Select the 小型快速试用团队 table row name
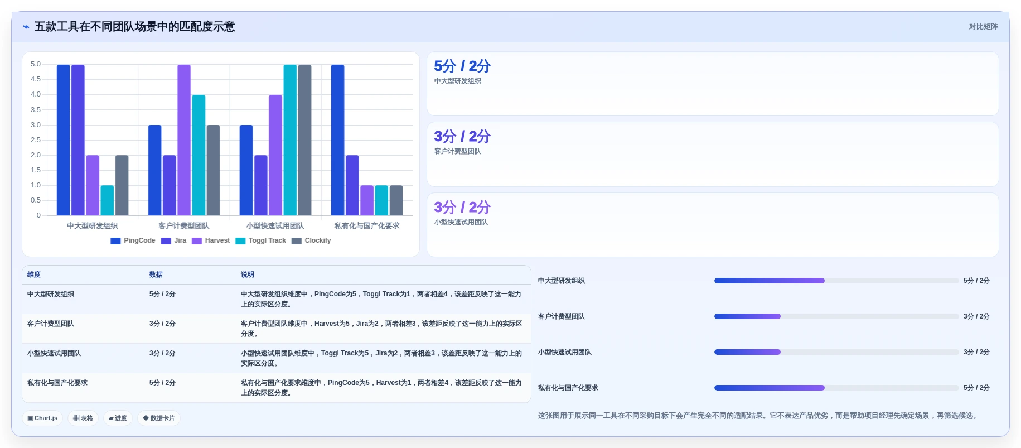 [54, 353]
